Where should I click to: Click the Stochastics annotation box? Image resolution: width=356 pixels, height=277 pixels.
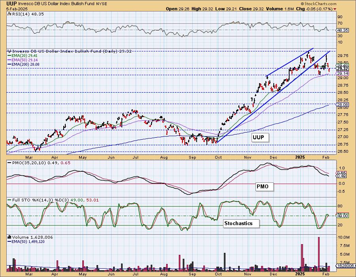[x=241, y=224]
